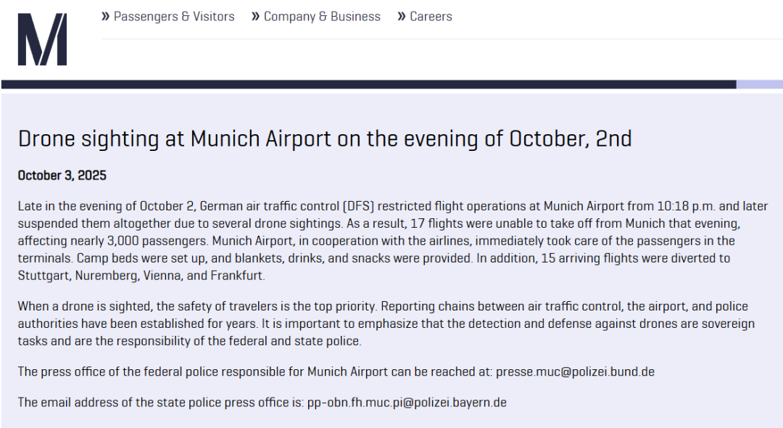Click the drone sighting headline
The width and height of the screenshot is (783, 428).
[324, 139]
